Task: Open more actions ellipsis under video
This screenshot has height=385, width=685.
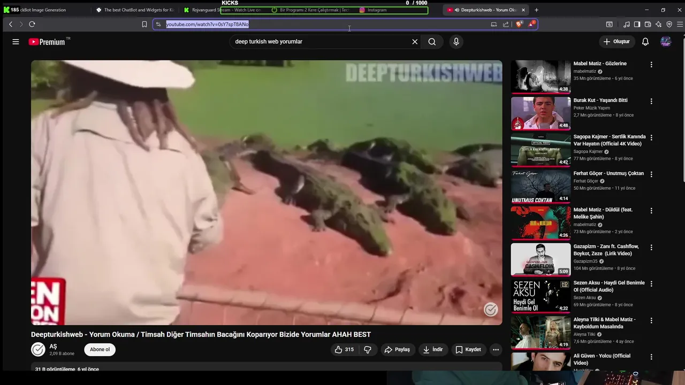Action: (496, 350)
